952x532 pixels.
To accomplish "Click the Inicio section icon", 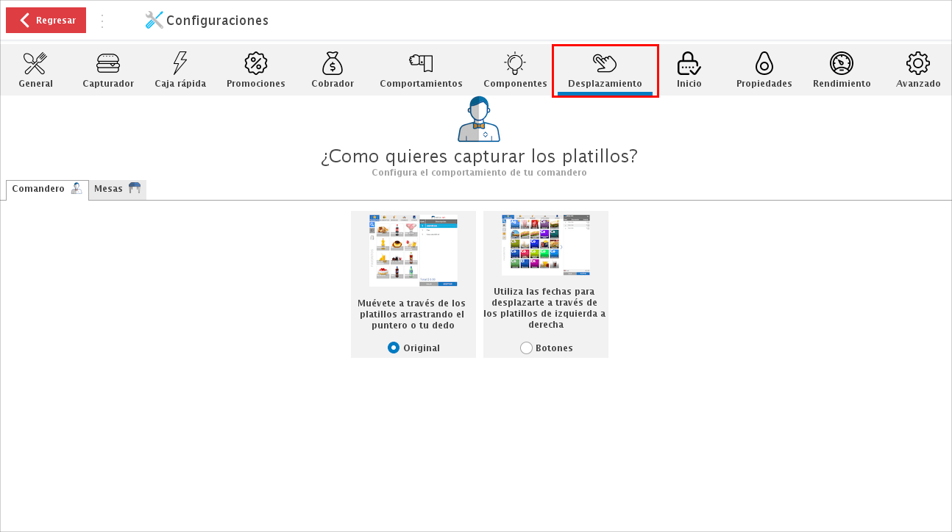I will click(689, 68).
